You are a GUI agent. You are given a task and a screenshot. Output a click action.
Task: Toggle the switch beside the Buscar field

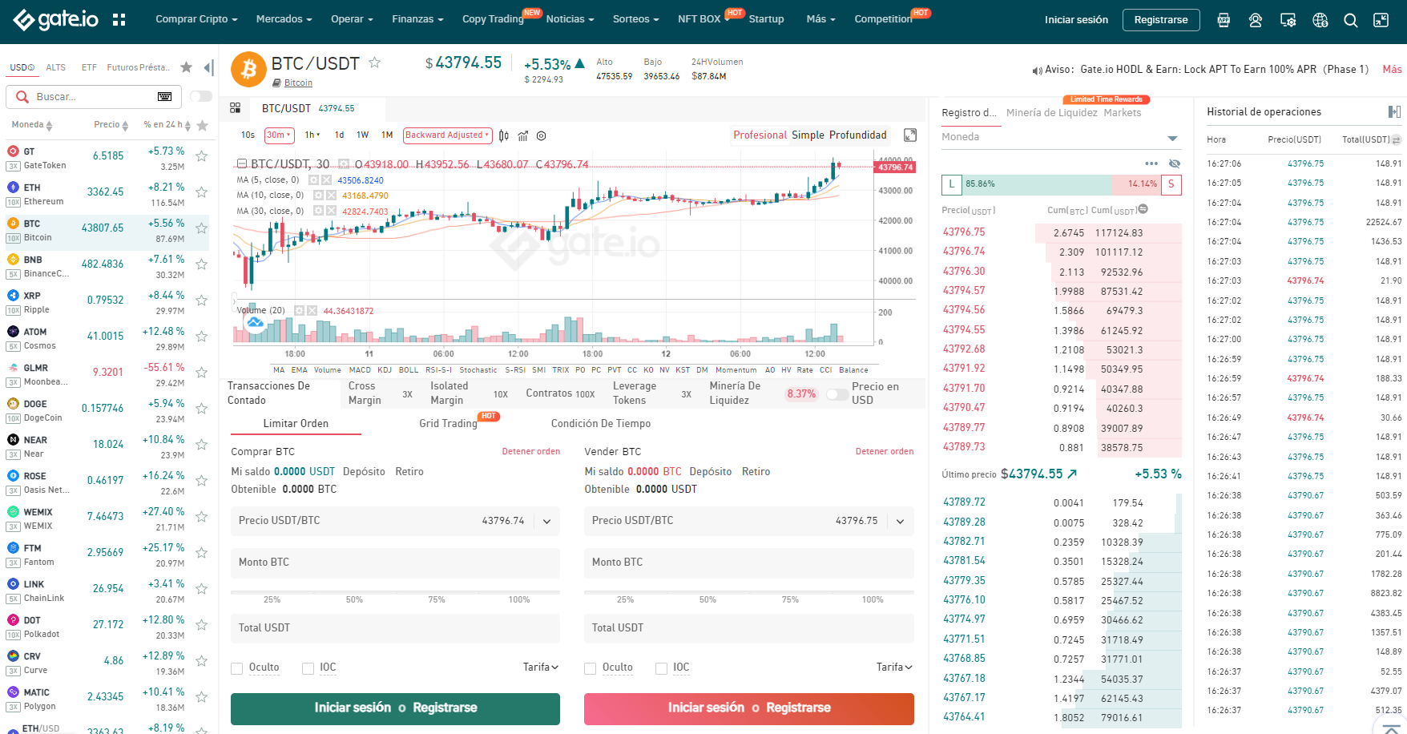(201, 96)
